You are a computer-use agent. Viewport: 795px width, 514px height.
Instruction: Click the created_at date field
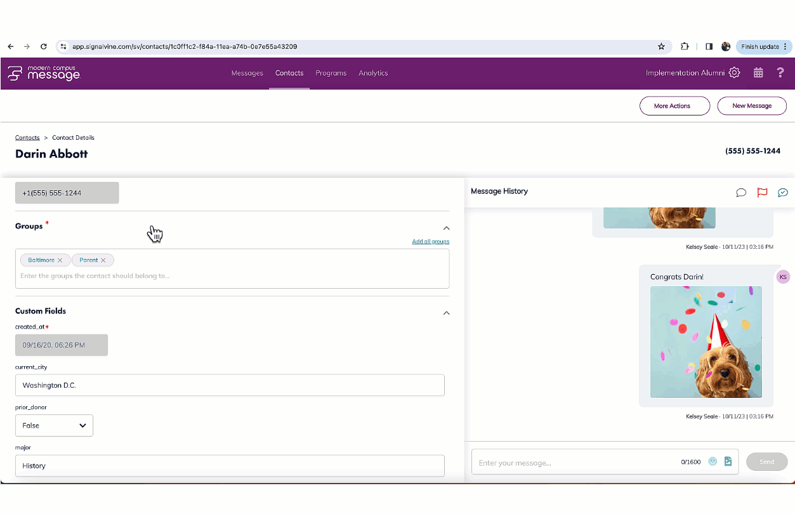coord(62,345)
